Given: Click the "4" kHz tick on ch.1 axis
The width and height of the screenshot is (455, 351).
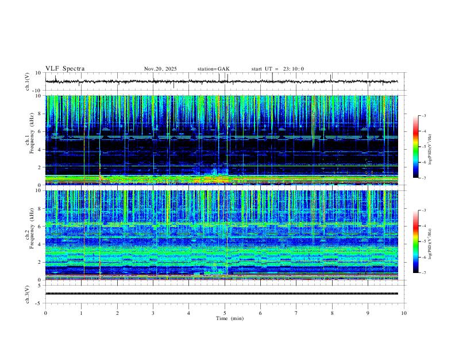Looking at the screenshot, I should coord(40,150).
